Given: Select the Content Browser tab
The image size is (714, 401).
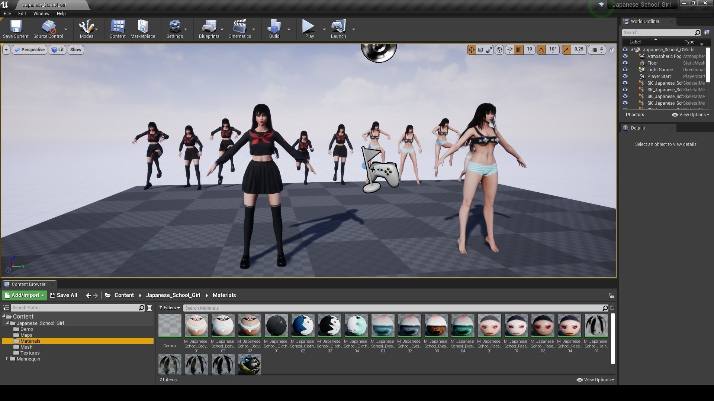Looking at the screenshot, I should coord(28,284).
